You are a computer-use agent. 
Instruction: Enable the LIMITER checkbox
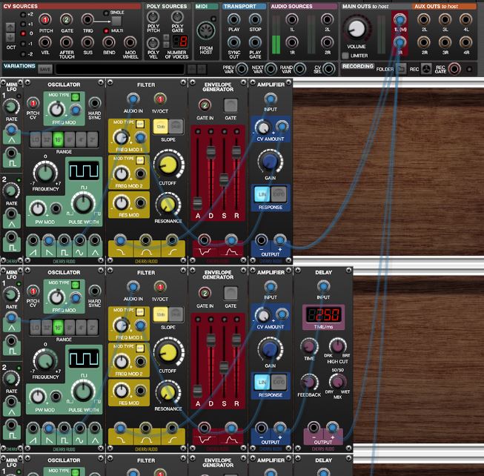point(345,56)
